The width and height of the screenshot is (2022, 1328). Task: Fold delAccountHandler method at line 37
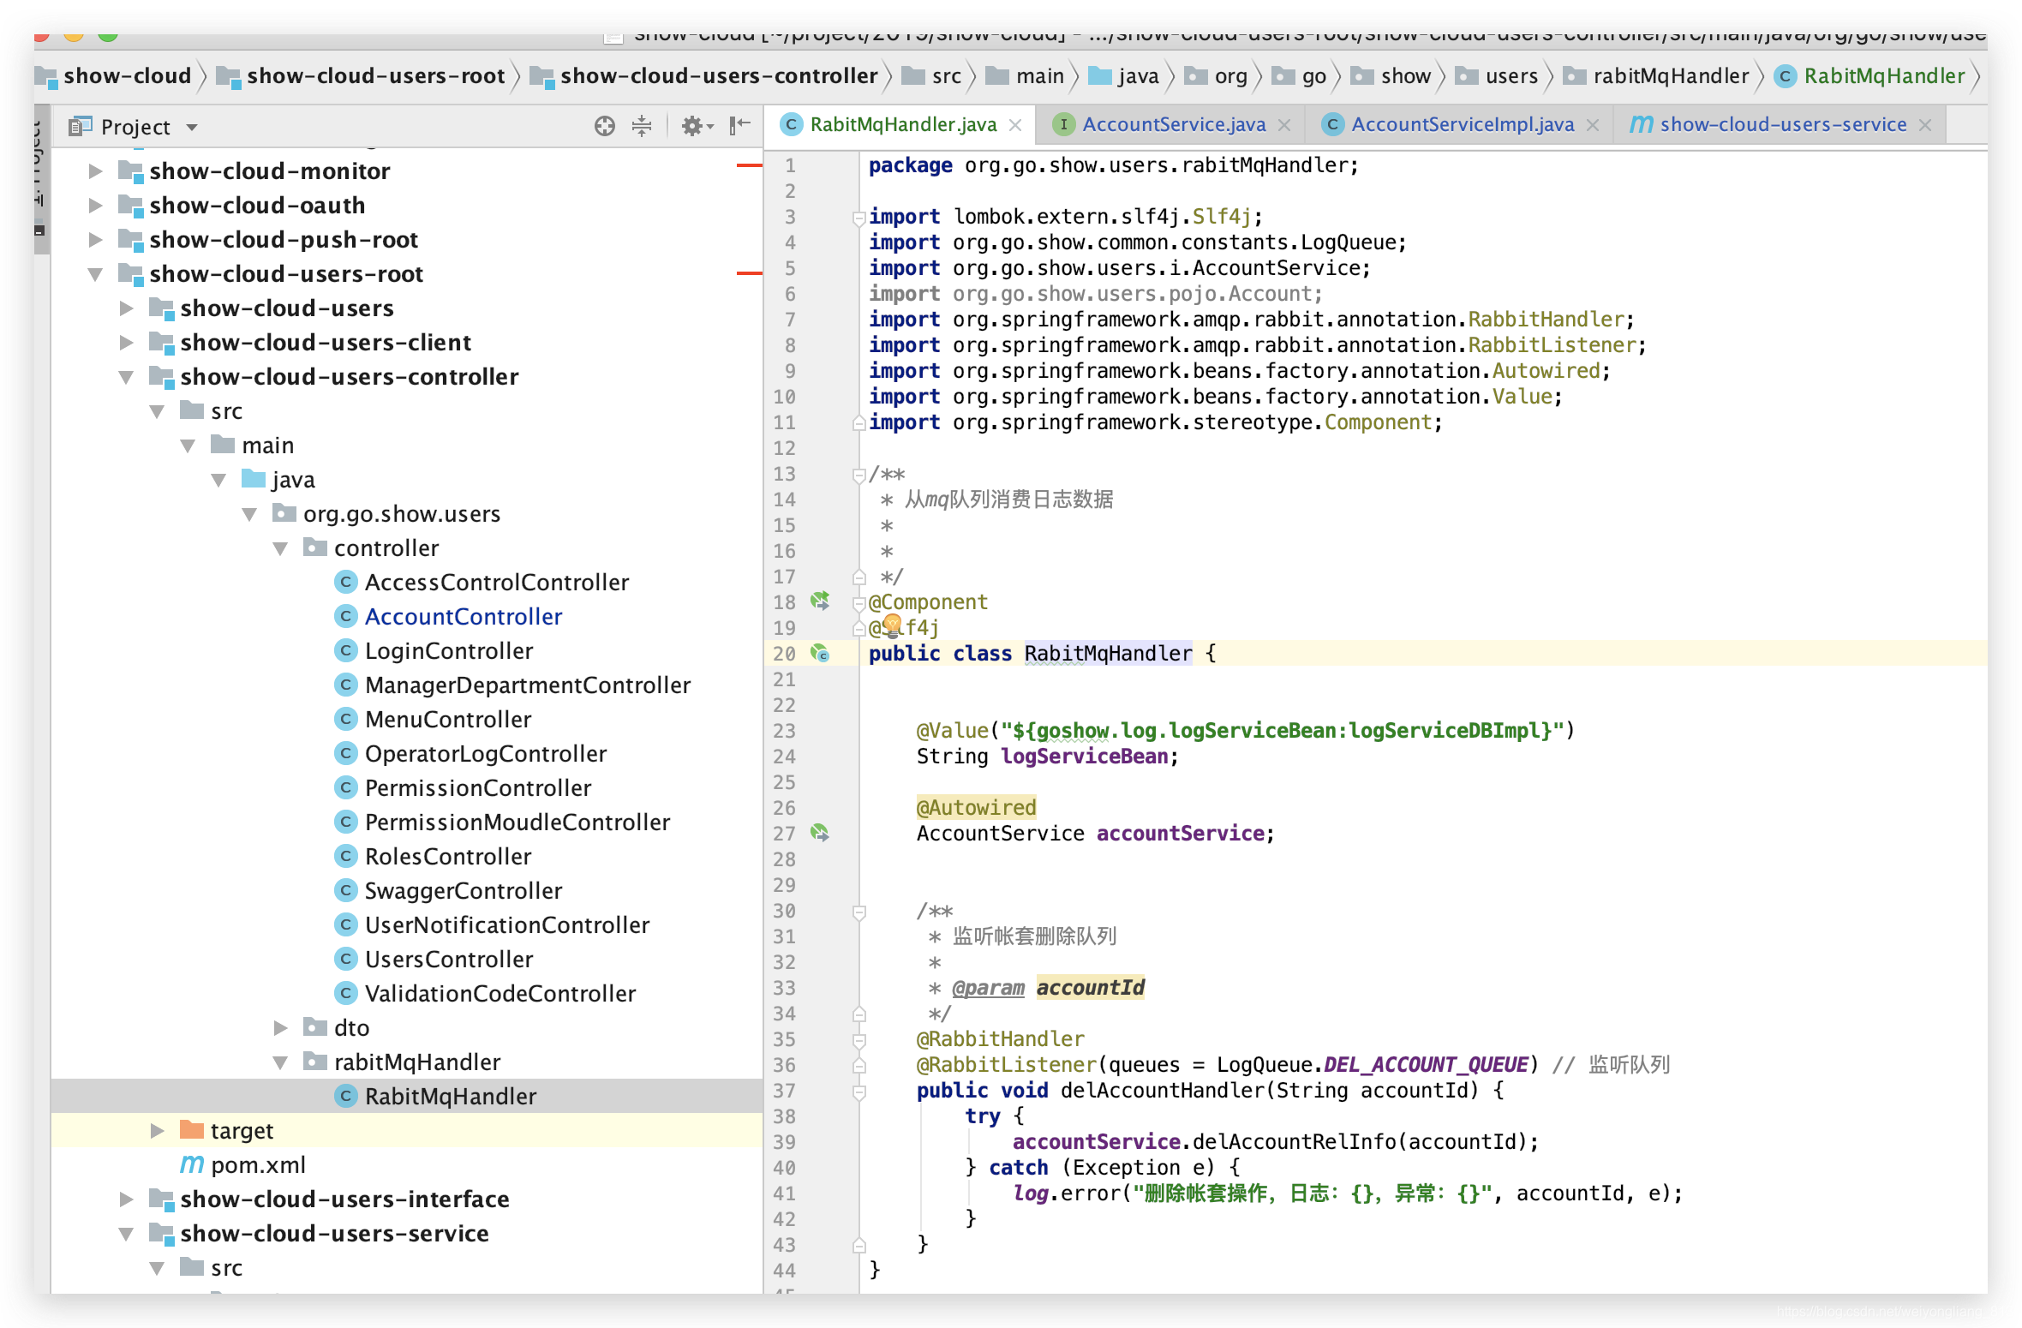click(858, 1092)
